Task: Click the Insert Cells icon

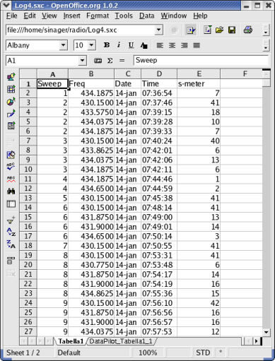Action: coord(11,89)
